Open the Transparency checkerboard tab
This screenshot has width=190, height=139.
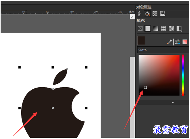pyautogui.click(x=155, y=14)
